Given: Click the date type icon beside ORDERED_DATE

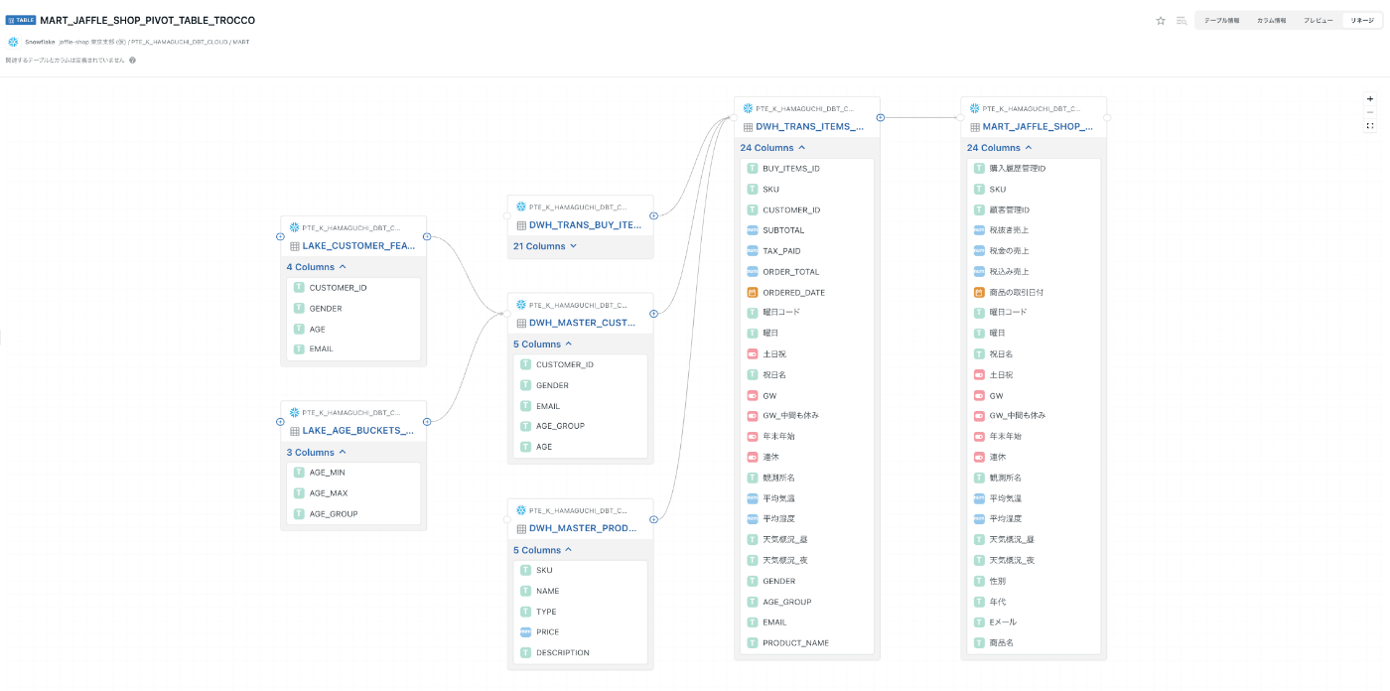Looking at the screenshot, I should tap(753, 293).
